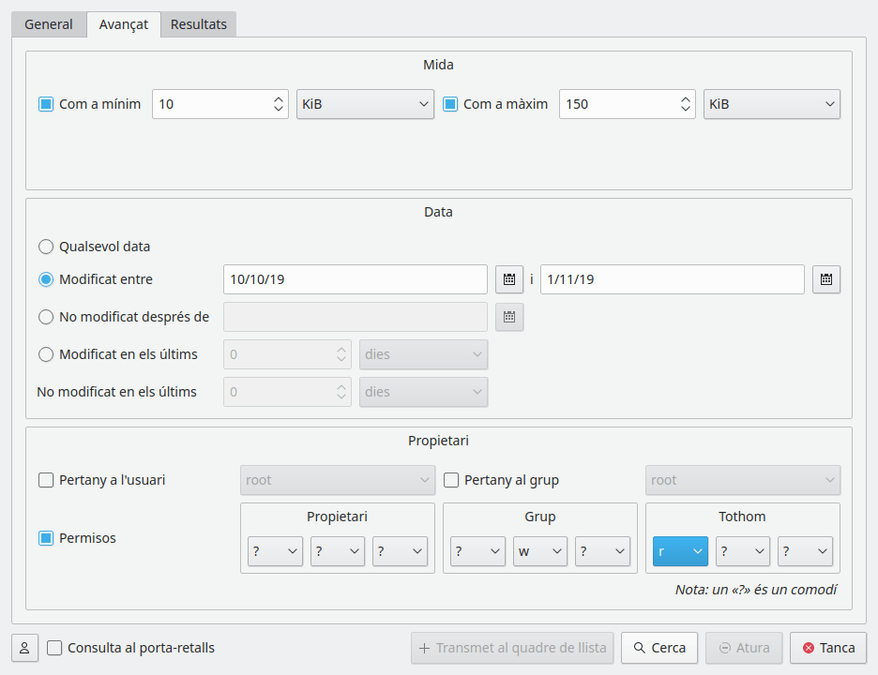Viewport: 878px width, 675px height.
Task: Click the user profile icon button
Action: click(x=24, y=648)
